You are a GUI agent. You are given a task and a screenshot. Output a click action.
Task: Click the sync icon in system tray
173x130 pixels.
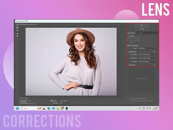pyautogui.click(x=140, y=108)
